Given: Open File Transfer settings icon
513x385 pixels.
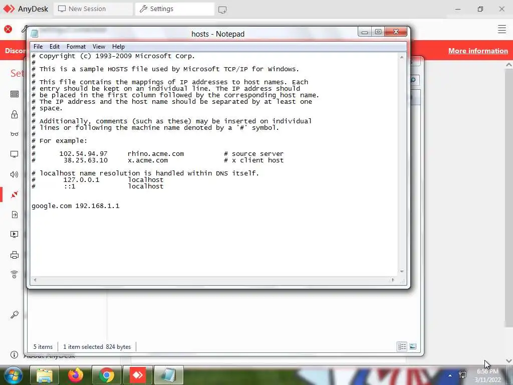Looking at the screenshot, I should pos(15,215).
